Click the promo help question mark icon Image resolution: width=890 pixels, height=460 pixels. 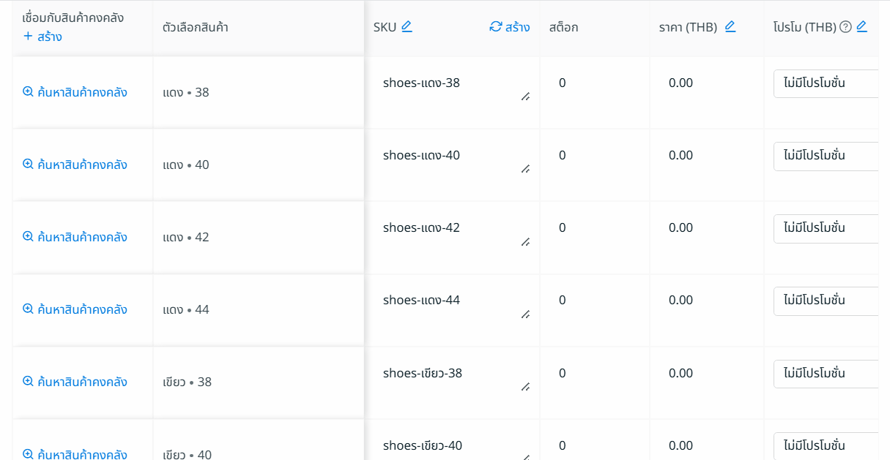tap(845, 27)
